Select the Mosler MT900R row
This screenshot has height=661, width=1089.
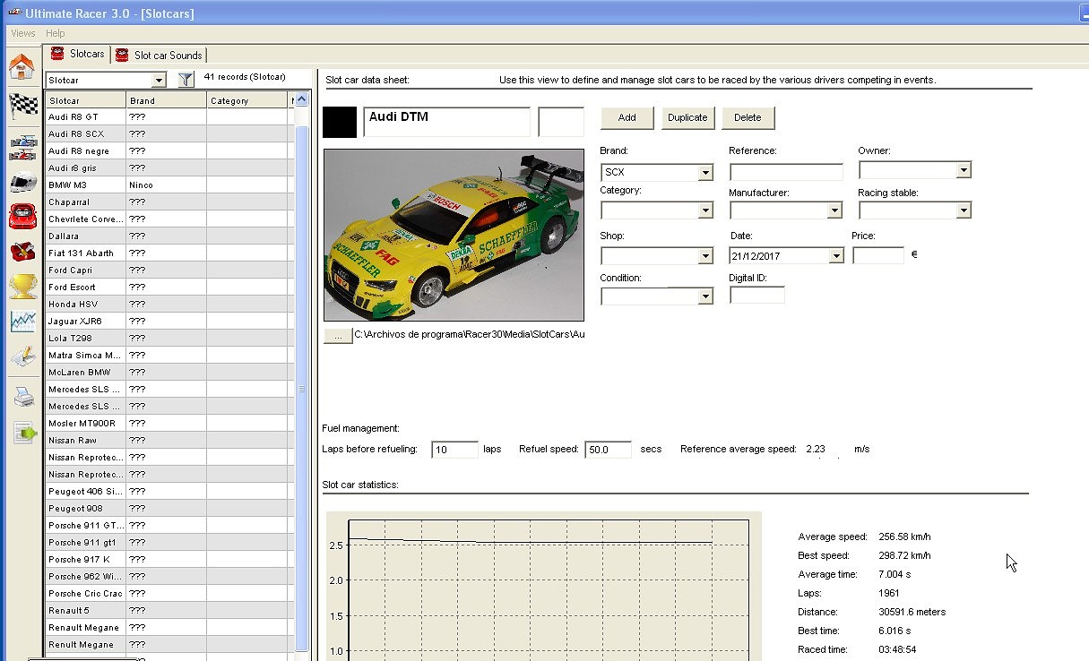(x=169, y=424)
